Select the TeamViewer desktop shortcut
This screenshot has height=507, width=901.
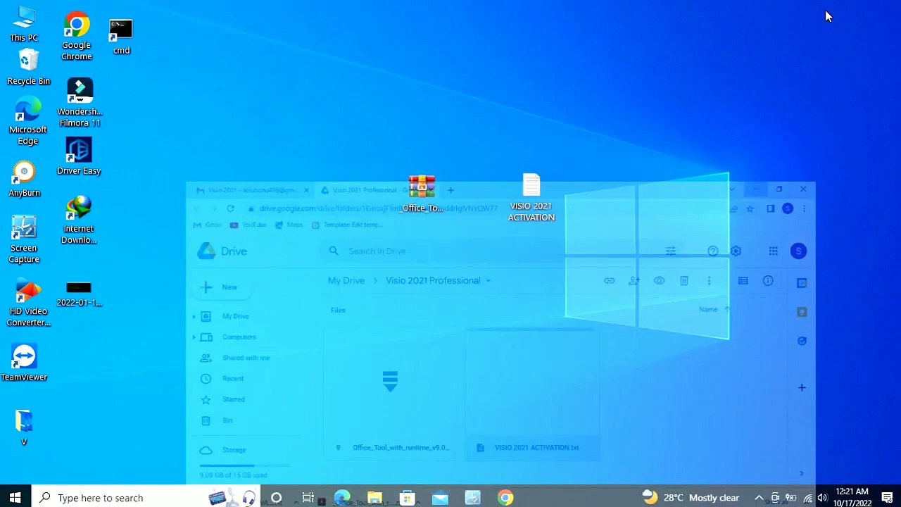[x=24, y=363]
